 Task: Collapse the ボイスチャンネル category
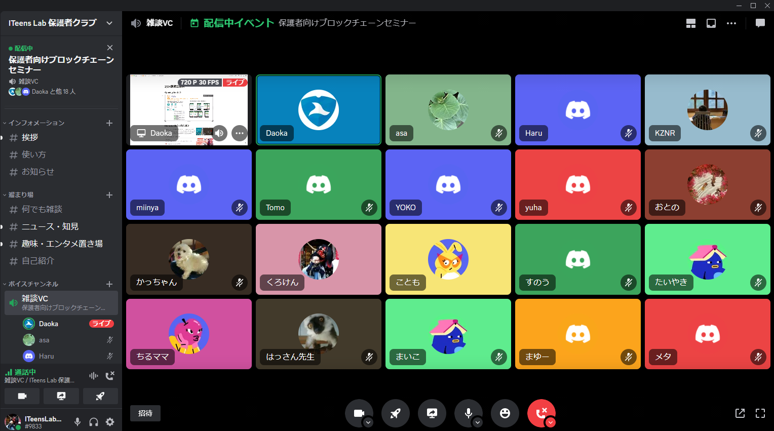click(x=31, y=284)
